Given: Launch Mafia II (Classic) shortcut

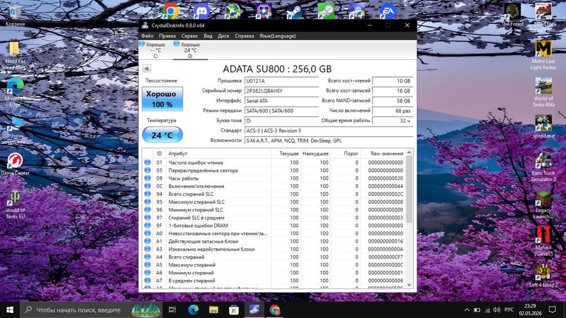Looking at the screenshot, I should click(x=543, y=242).
